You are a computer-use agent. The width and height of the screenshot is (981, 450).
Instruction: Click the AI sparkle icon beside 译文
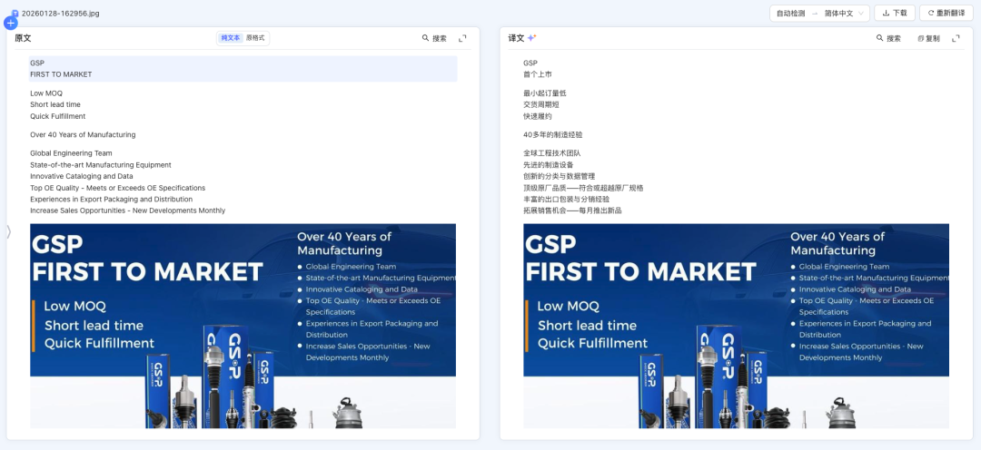point(531,38)
